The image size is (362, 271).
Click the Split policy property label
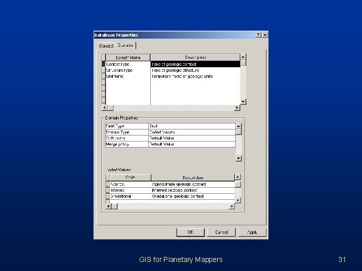(127, 138)
